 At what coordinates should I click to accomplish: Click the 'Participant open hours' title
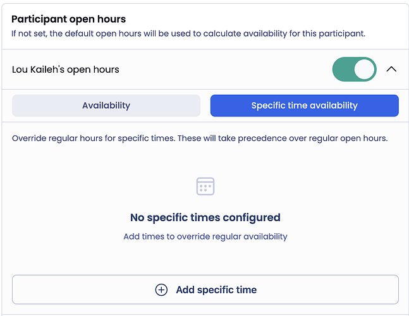coord(68,19)
